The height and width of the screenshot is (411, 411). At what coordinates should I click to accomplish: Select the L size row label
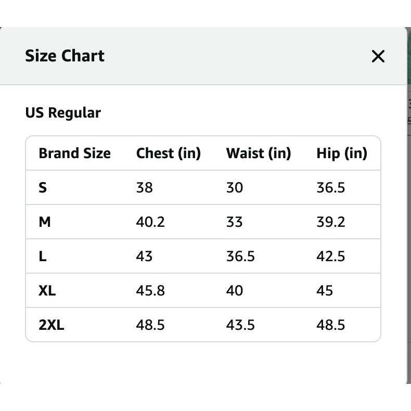click(43, 256)
